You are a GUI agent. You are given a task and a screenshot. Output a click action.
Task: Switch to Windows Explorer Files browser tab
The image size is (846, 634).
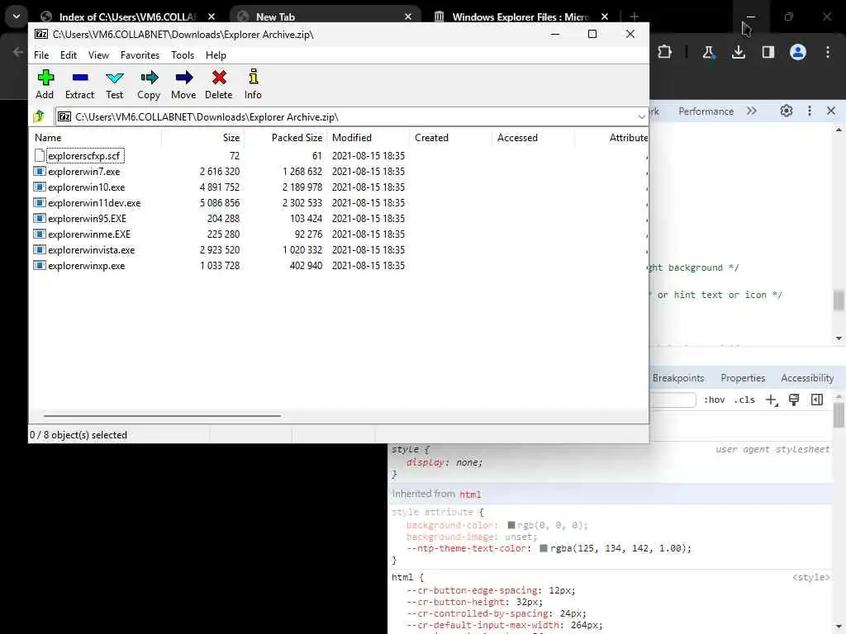click(520, 17)
